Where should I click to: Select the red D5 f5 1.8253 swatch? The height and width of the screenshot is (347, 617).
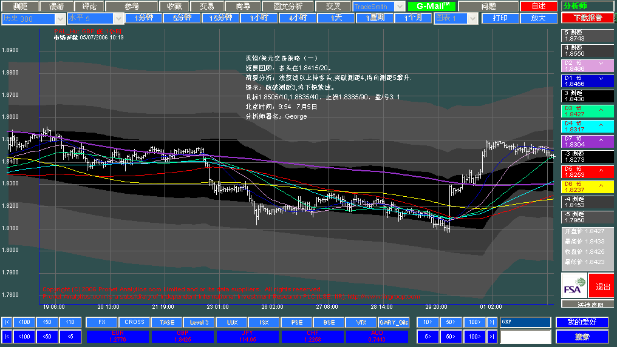tap(587, 172)
